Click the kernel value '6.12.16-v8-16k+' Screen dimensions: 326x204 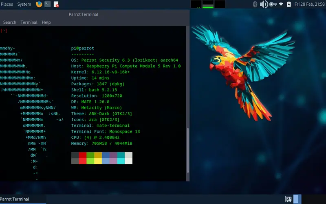point(110,72)
